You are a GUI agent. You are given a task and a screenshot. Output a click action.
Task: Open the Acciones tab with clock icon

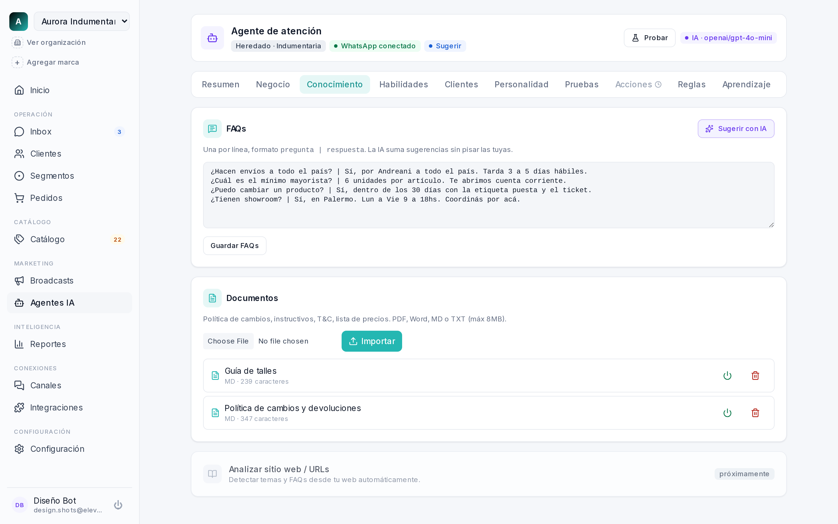(638, 84)
